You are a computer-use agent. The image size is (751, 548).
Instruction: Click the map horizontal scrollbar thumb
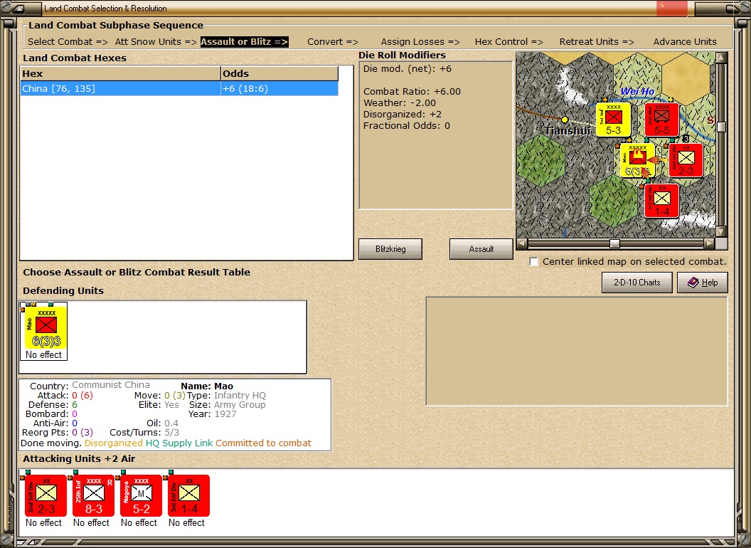(x=614, y=243)
